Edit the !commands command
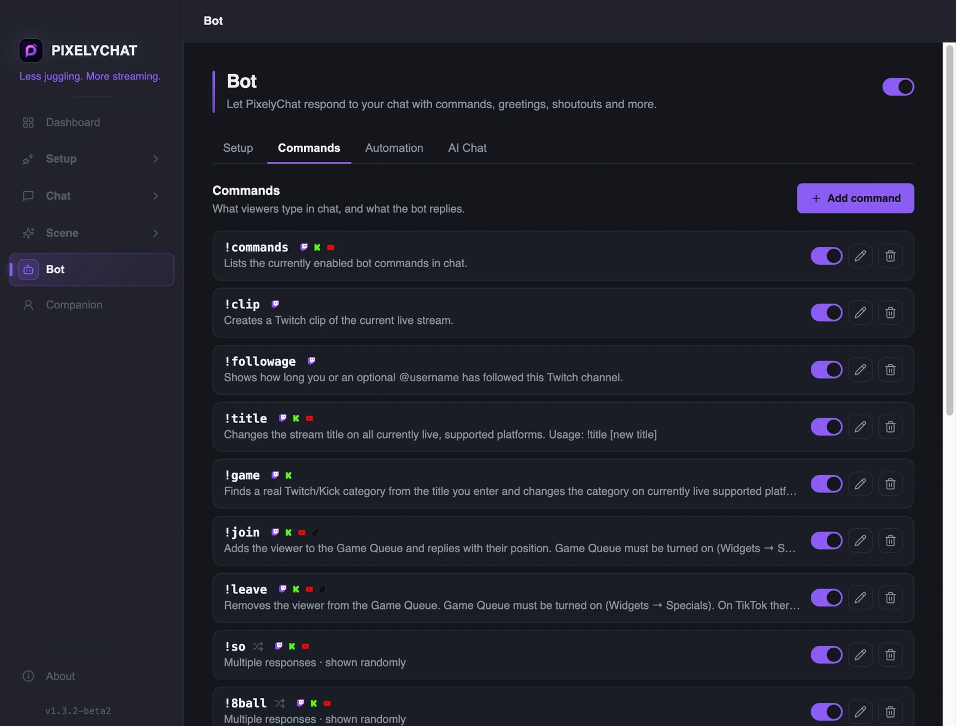 860,256
